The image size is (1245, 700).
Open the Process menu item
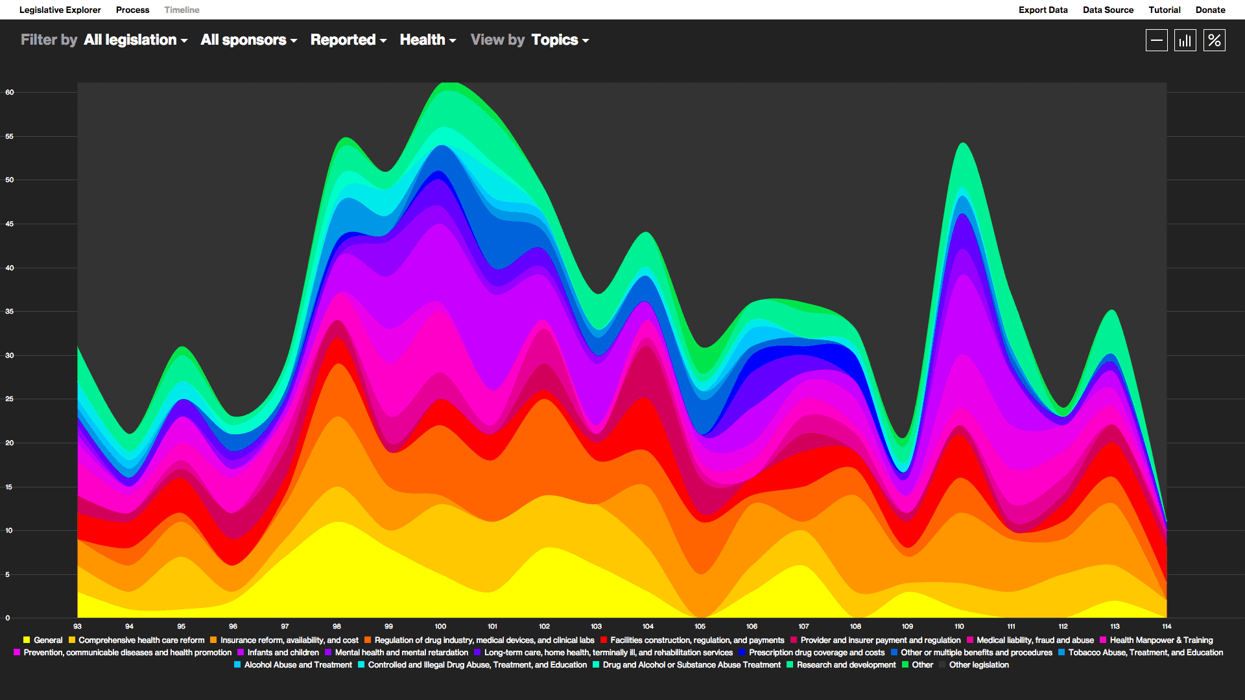[x=132, y=10]
